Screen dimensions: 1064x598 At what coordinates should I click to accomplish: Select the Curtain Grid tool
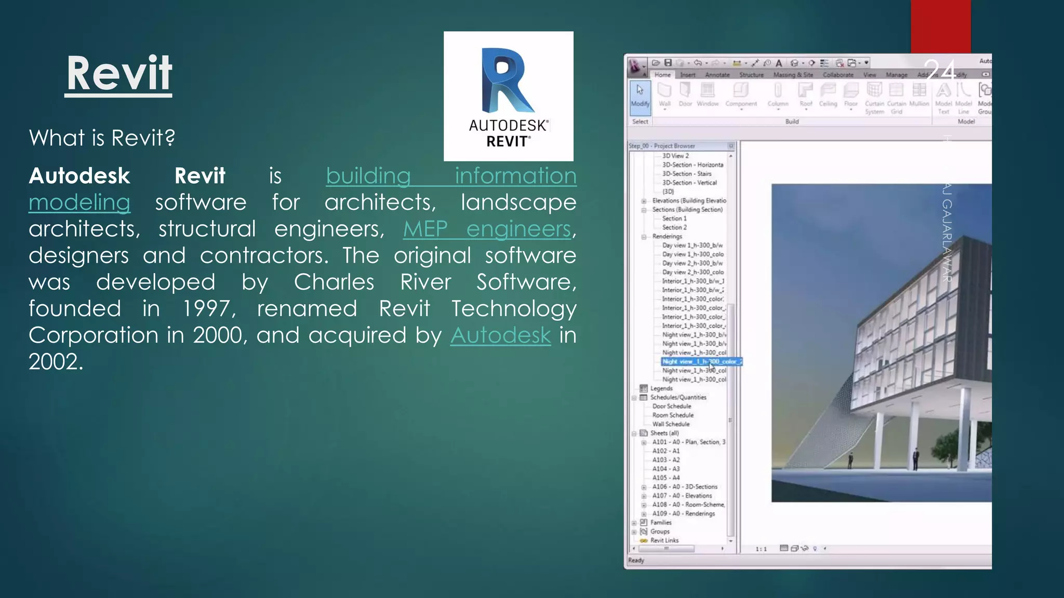tap(897, 98)
